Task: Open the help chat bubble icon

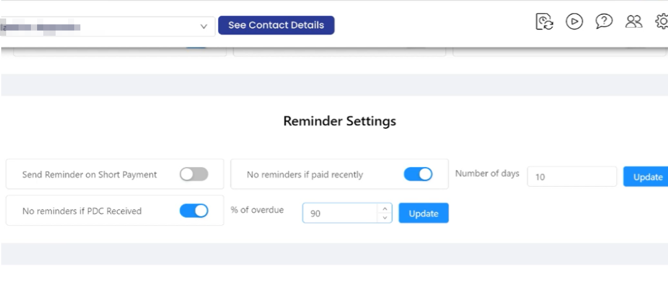Action: coord(604,21)
